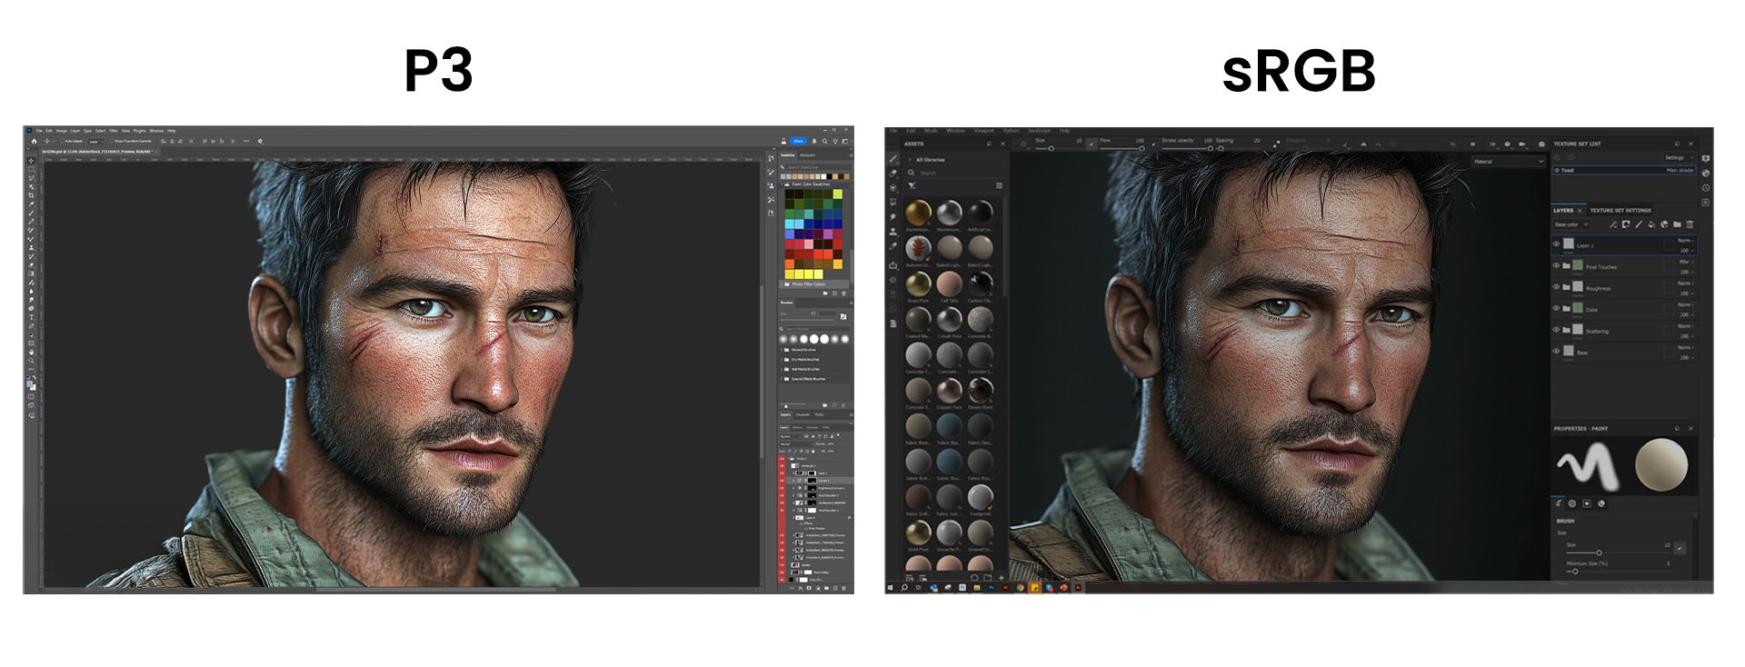Click the add effect wand icon in Layers
This screenshot has width=1745, height=667.
[x=1613, y=224]
